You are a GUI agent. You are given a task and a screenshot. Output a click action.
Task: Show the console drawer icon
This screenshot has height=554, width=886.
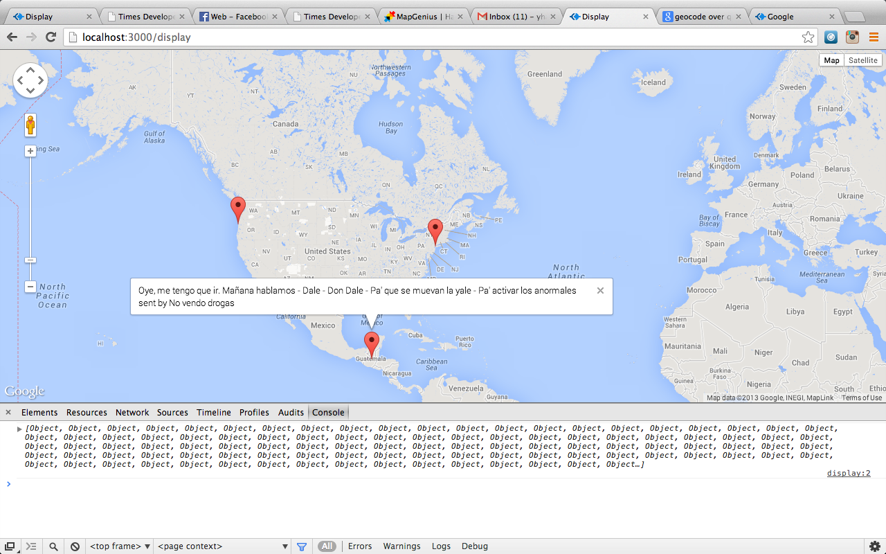pyautogui.click(x=31, y=546)
